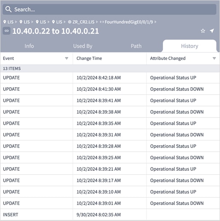Favorite this link with the star icon
Image resolution: width=220 pixels, height=221 pixels.
(x=203, y=31)
